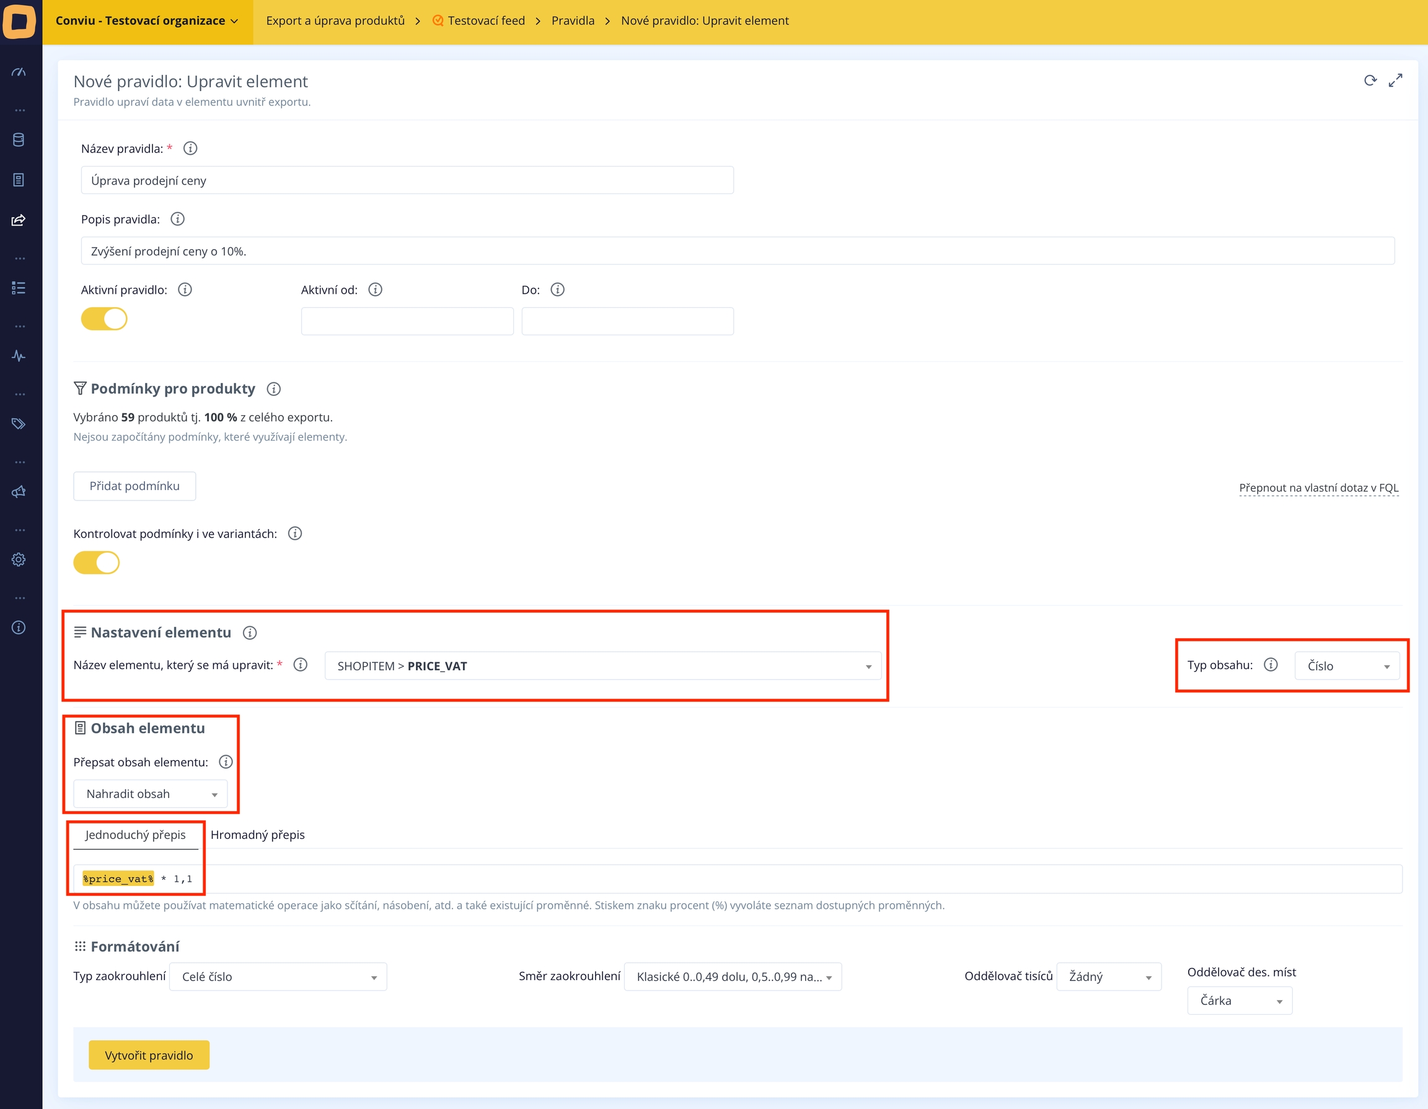Select the Jednoduchý přepis tab
This screenshot has width=1428, height=1109.
[135, 835]
